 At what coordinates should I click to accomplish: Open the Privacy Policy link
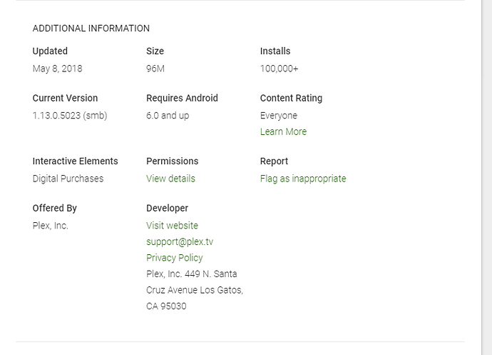coord(175,258)
